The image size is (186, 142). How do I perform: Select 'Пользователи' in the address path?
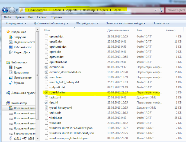click(38, 10)
